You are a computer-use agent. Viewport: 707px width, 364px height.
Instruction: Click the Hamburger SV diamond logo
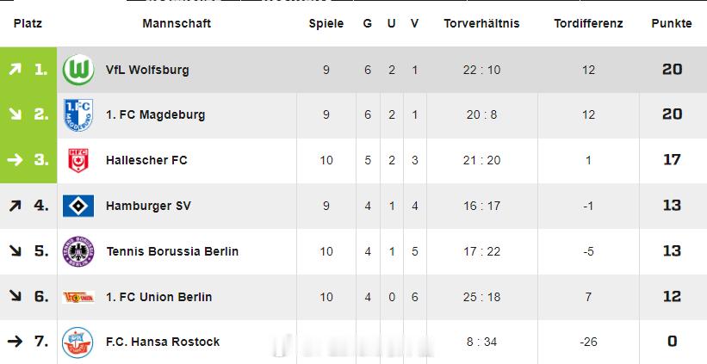[x=78, y=206]
